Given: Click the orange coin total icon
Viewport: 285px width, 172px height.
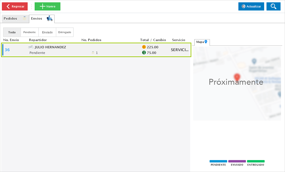Looking at the screenshot, I should pyautogui.click(x=144, y=47).
